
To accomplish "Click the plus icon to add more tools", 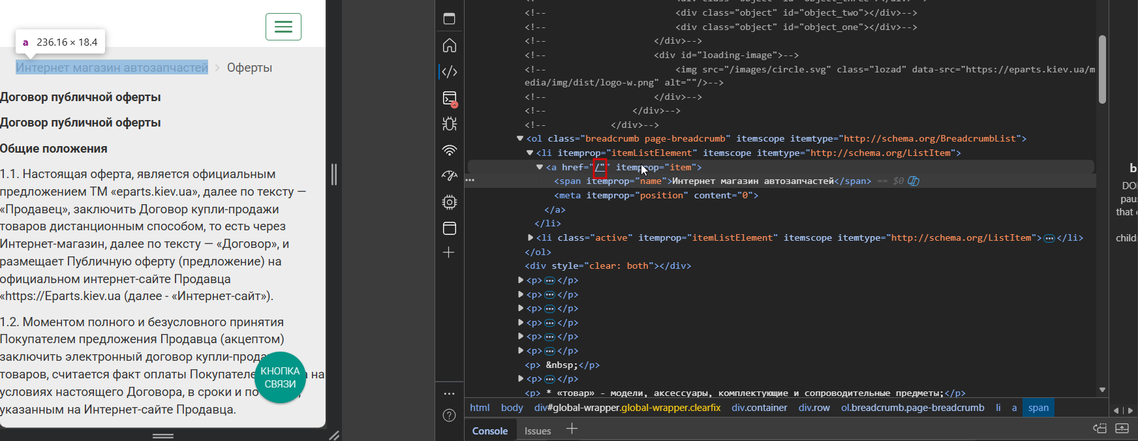I will (x=449, y=252).
